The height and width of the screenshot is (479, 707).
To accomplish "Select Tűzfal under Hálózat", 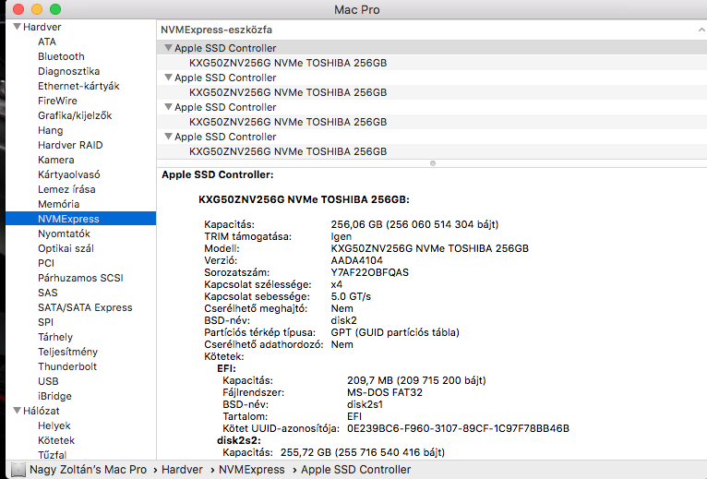I will [x=53, y=455].
